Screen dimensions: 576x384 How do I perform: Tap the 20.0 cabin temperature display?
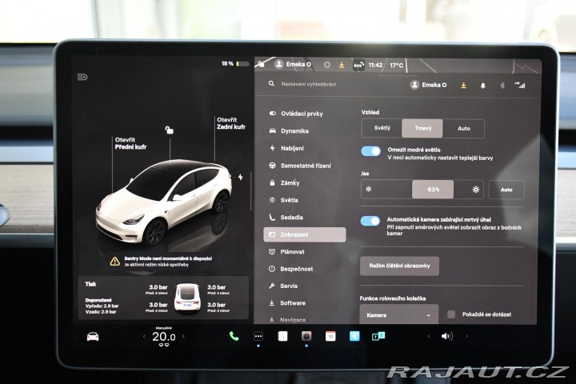click(164, 336)
